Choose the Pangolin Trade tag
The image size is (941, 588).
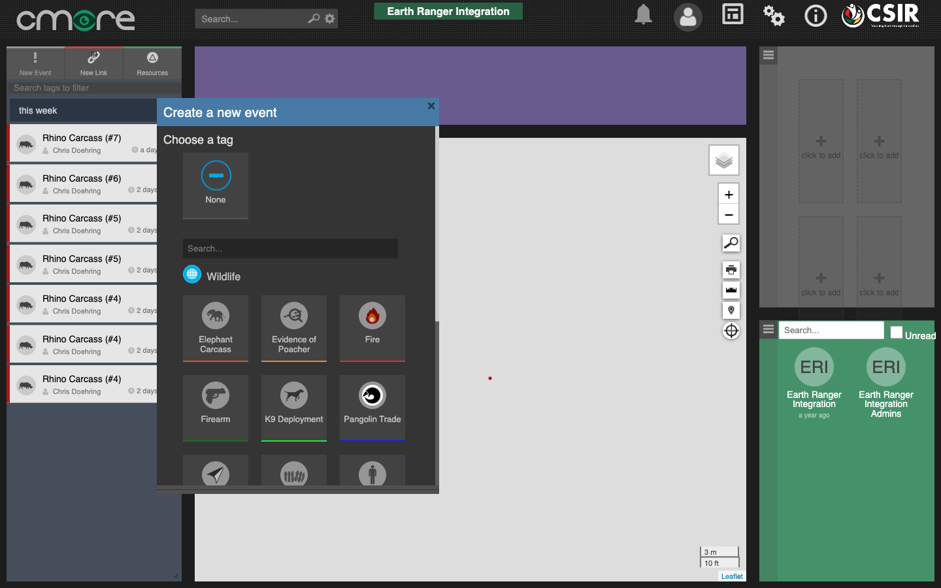pyautogui.click(x=372, y=408)
